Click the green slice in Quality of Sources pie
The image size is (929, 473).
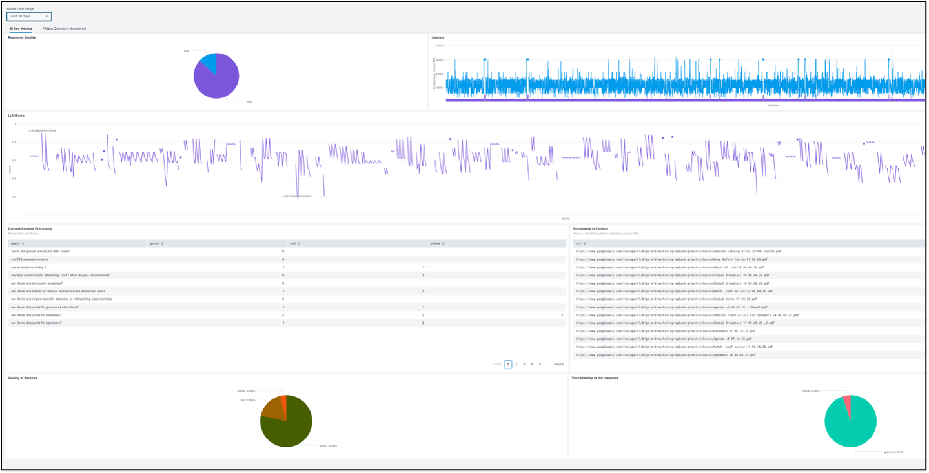[x=291, y=426]
